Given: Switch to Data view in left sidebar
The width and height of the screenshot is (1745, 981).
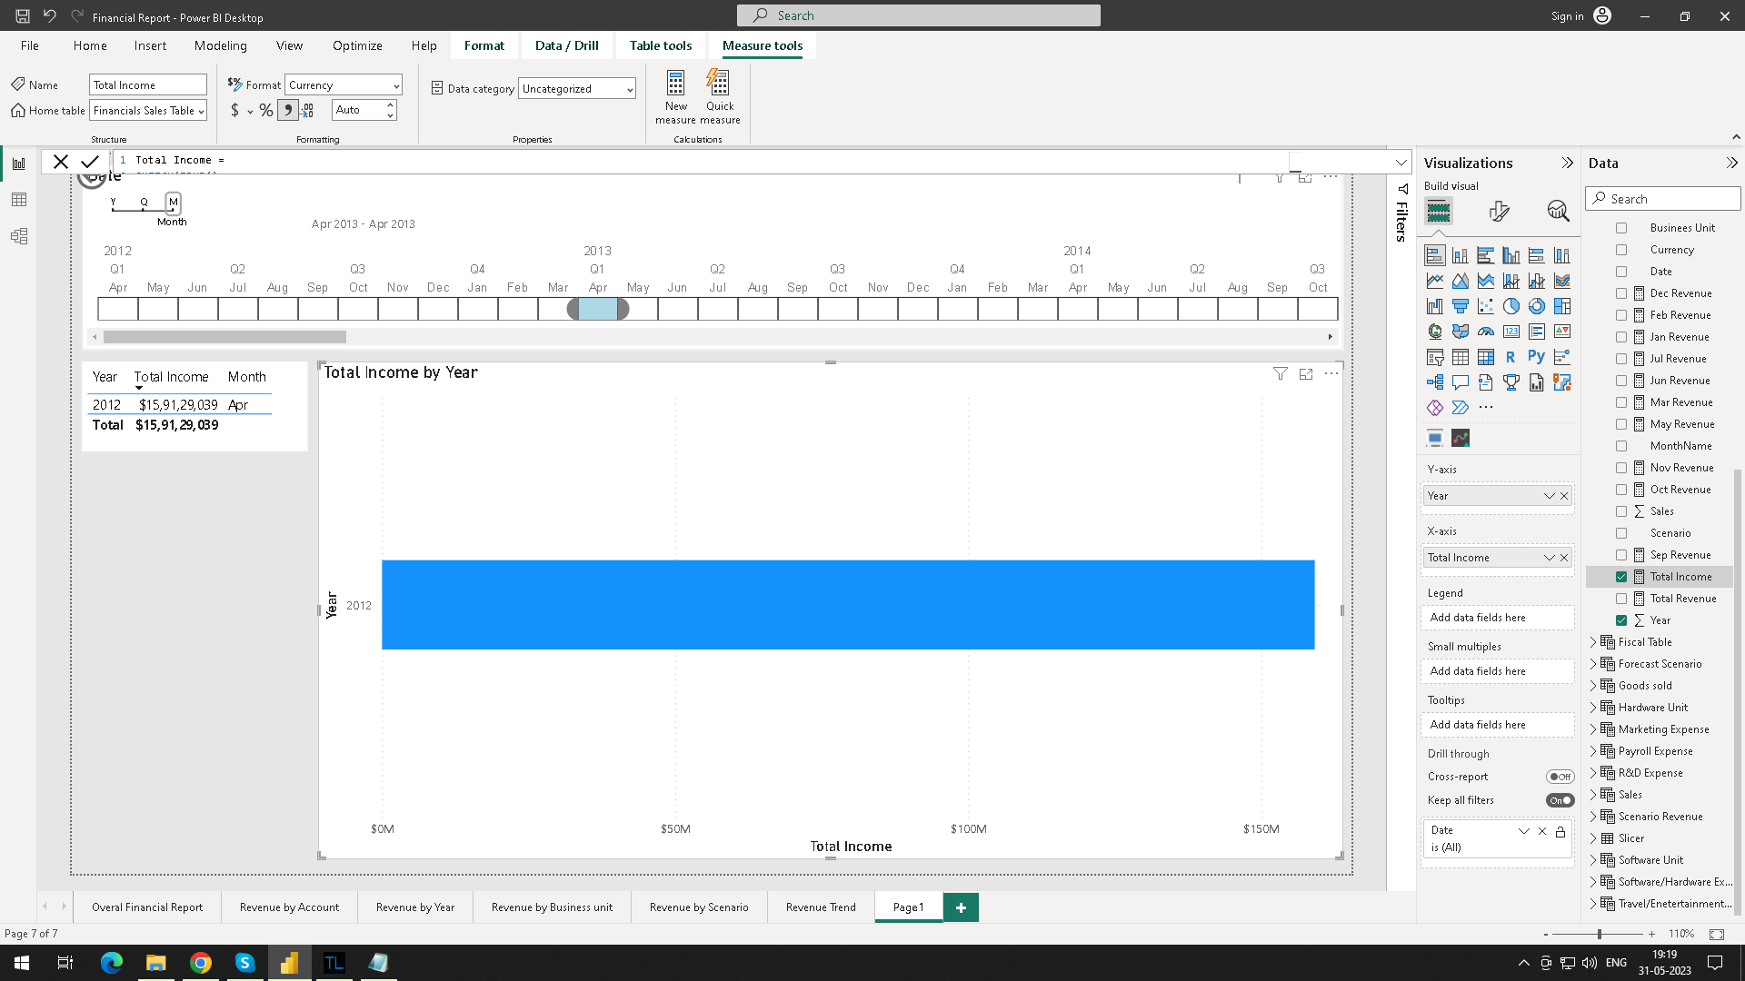Looking at the screenshot, I should (19, 200).
